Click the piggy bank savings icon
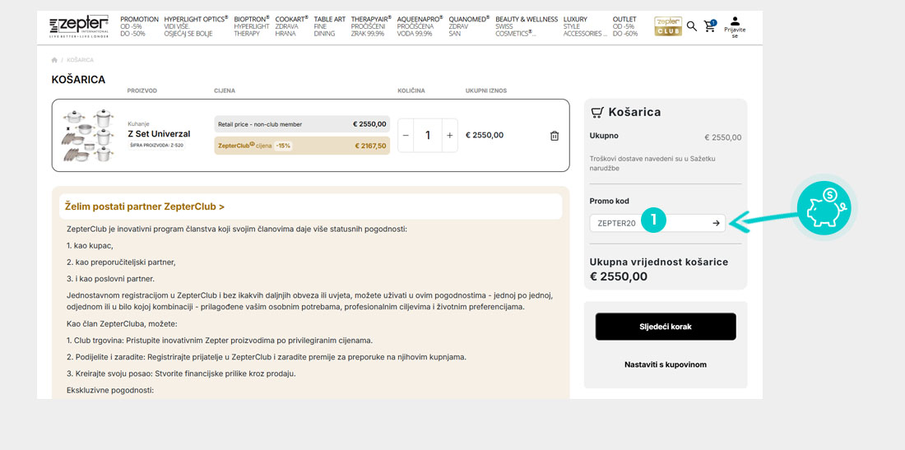 pos(824,209)
